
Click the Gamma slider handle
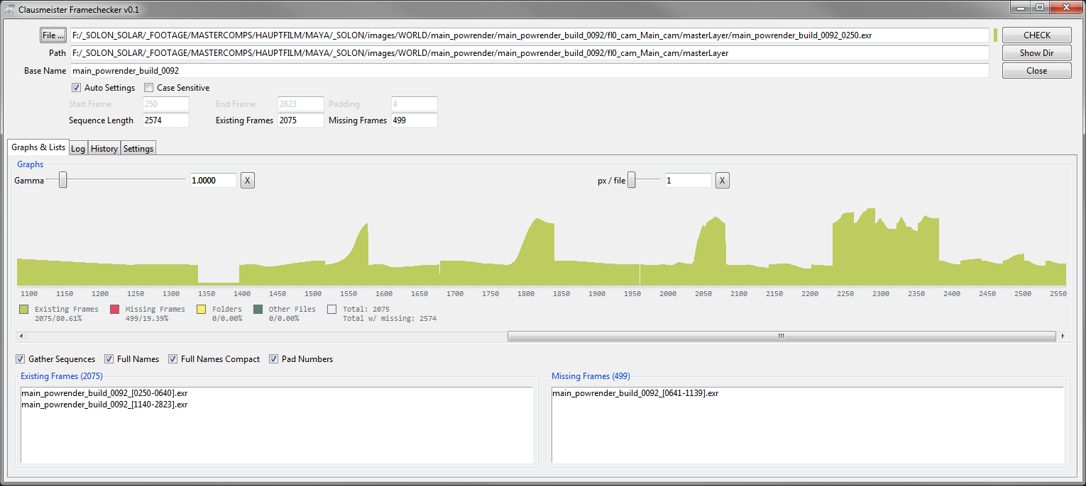[x=63, y=181]
